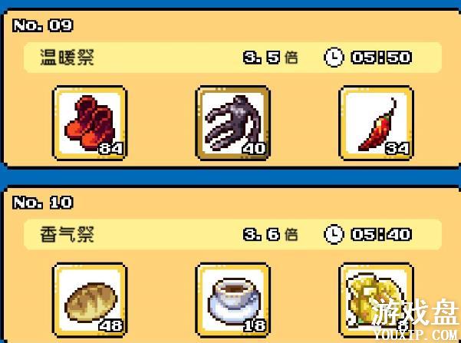Screen dimensions: 461x343
Task: Click the 3.6倍 multiplier text
Action: pyautogui.click(x=271, y=234)
